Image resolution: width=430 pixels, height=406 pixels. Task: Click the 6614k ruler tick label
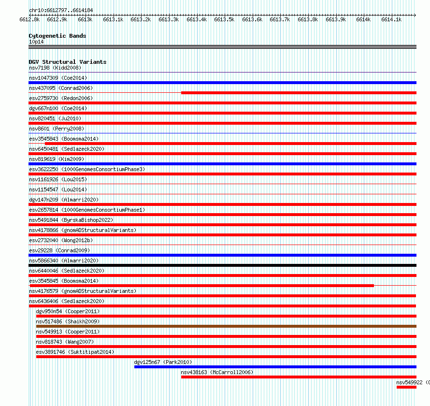363,19
